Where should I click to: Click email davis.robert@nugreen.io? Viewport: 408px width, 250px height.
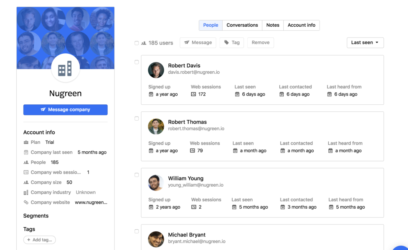point(194,72)
